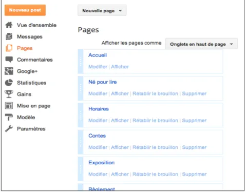Open the Né pour lire page link
This screenshot has height=192, width=246.
tap(103, 82)
